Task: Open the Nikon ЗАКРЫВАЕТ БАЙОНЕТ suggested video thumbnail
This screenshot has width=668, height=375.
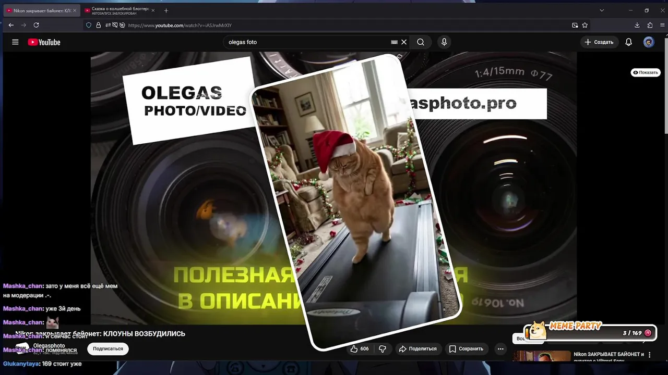Action: tap(542, 356)
